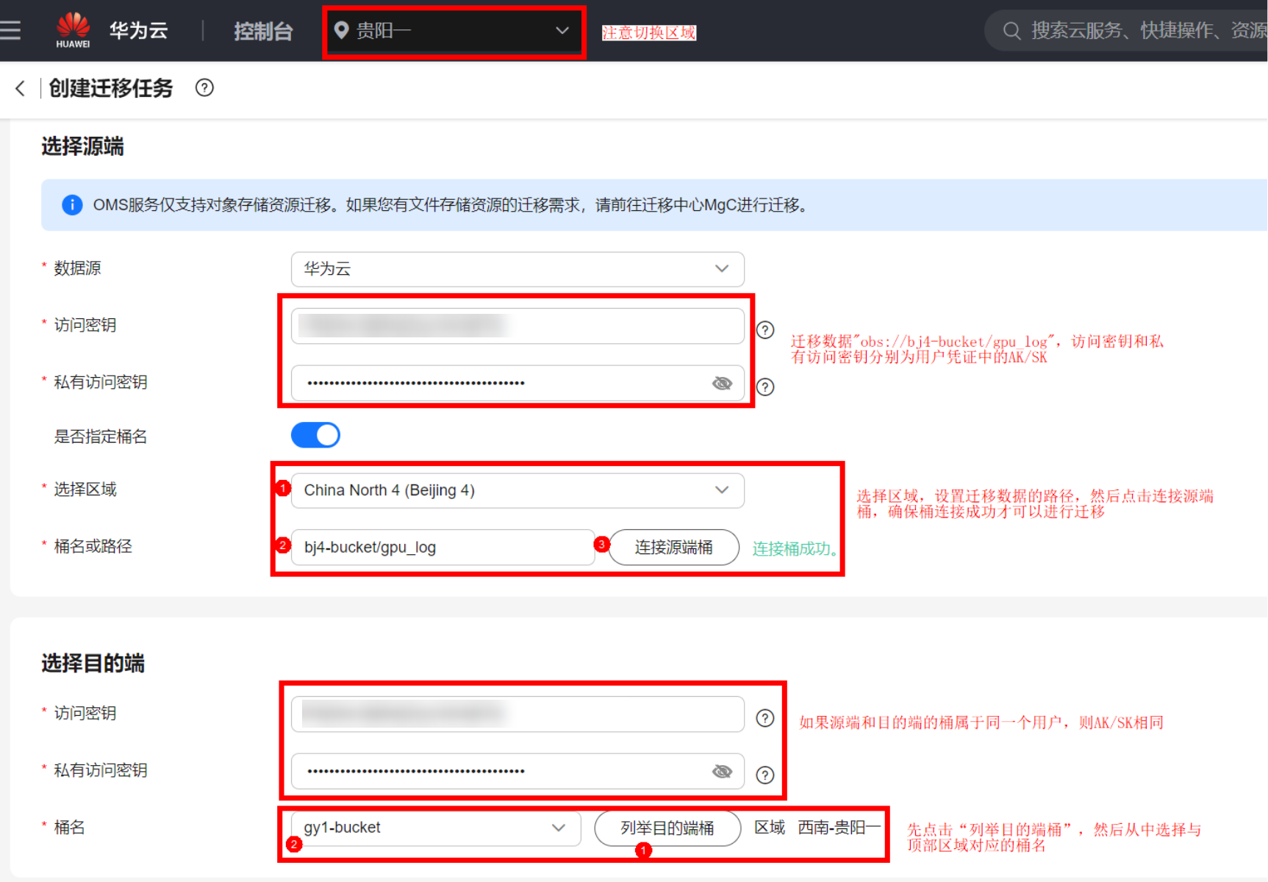The image size is (1268, 882).
Task: Show the source private access key
Action: 722,383
